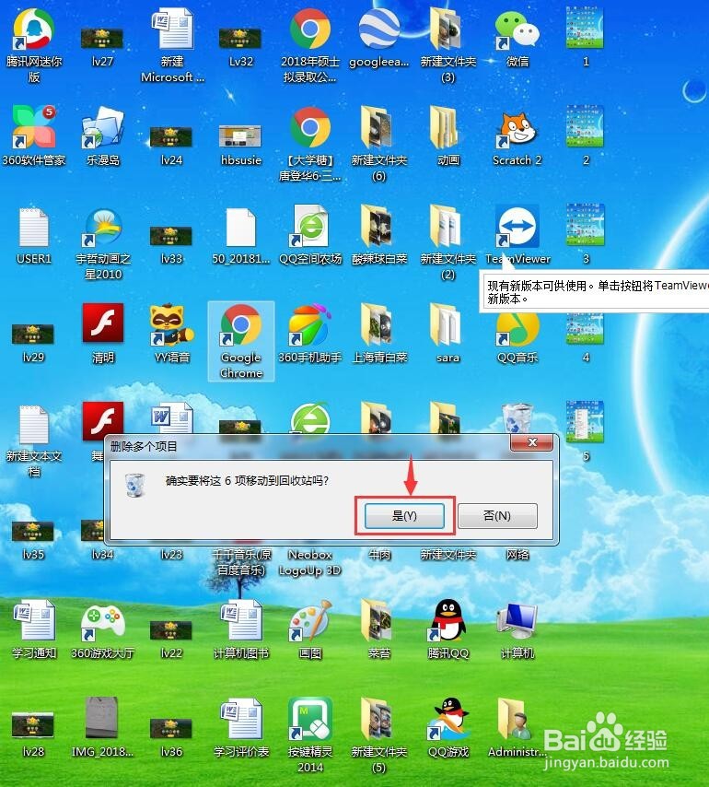Select the screenshot file named 5
Viewport: 709px width, 787px height.
[585, 422]
